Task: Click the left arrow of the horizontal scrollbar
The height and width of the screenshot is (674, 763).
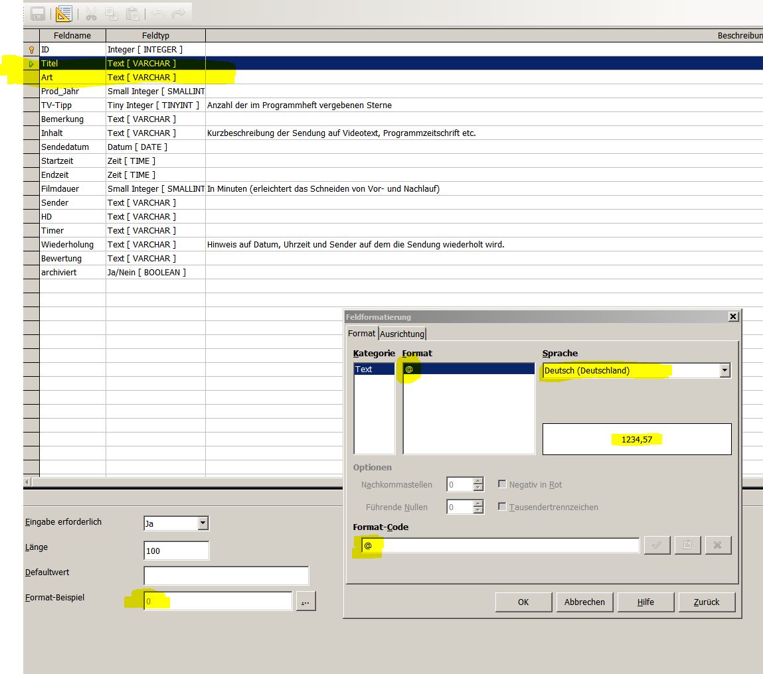Action: click(x=28, y=482)
